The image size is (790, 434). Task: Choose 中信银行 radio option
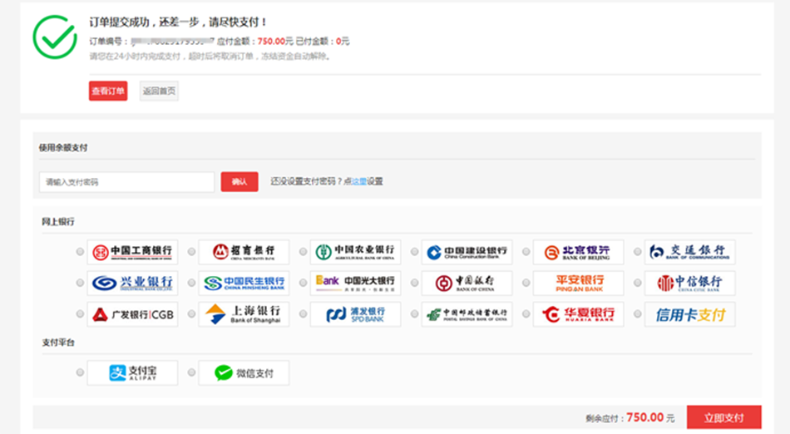coord(637,283)
